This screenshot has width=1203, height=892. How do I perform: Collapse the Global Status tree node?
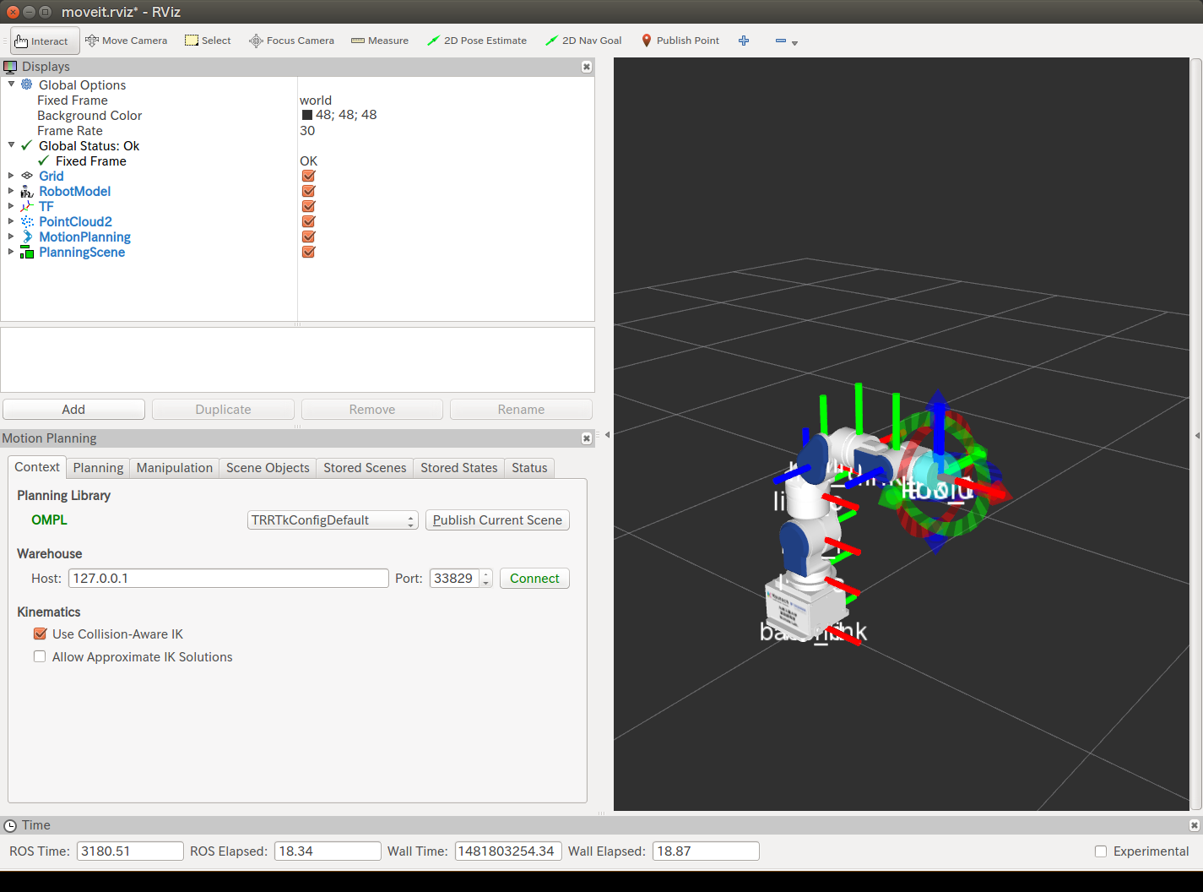point(11,144)
